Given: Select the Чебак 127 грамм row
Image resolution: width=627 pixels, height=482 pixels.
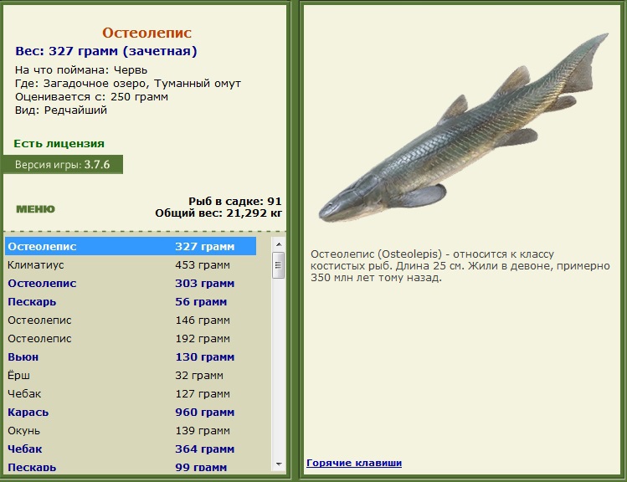Looking at the screenshot, I should 131,393.
